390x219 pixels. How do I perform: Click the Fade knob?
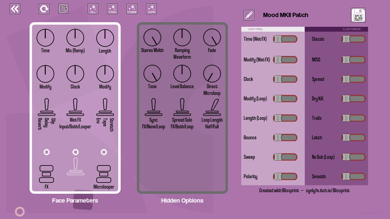212,38
